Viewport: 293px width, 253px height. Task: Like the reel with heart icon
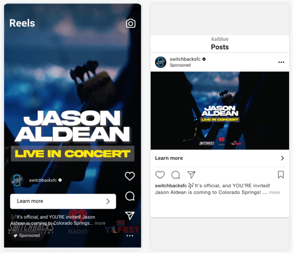pyautogui.click(x=130, y=176)
